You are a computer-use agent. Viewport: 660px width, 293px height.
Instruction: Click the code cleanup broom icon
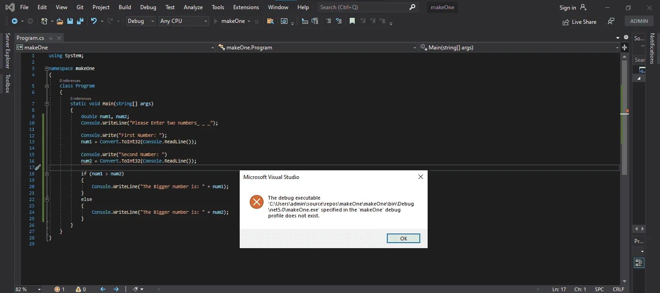[x=136, y=289]
